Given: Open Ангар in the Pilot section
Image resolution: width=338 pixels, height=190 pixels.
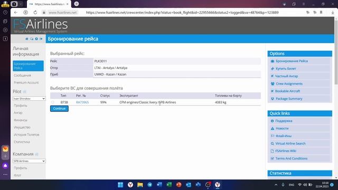Looking at the screenshot, I should [18, 112].
